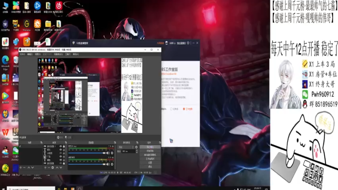
Task: Open 360软件管家 desktop icon
Action: 16,7
